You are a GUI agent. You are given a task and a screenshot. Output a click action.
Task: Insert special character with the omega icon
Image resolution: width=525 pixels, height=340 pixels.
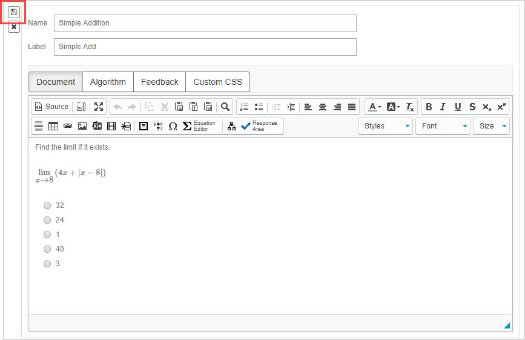coord(173,126)
